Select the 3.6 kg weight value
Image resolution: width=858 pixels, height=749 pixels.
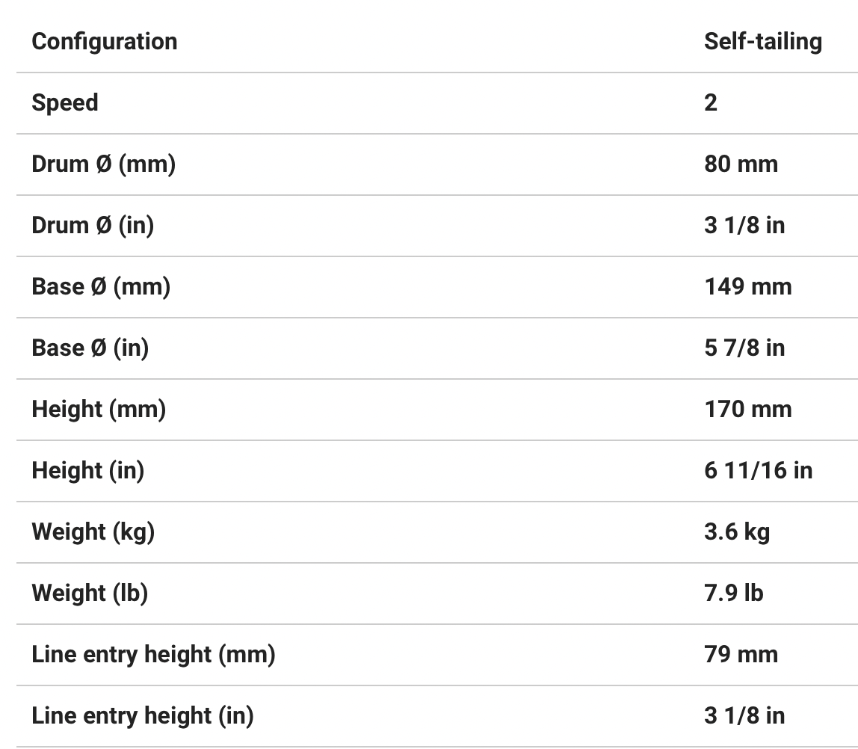[737, 531]
